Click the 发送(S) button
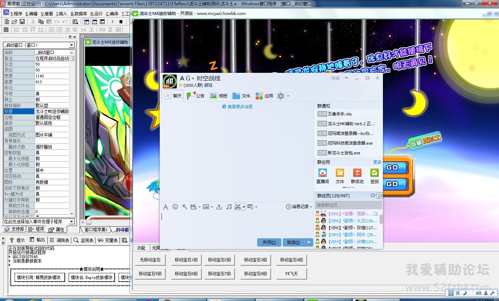Image resolution: width=499 pixels, height=301 pixels. click(293, 242)
